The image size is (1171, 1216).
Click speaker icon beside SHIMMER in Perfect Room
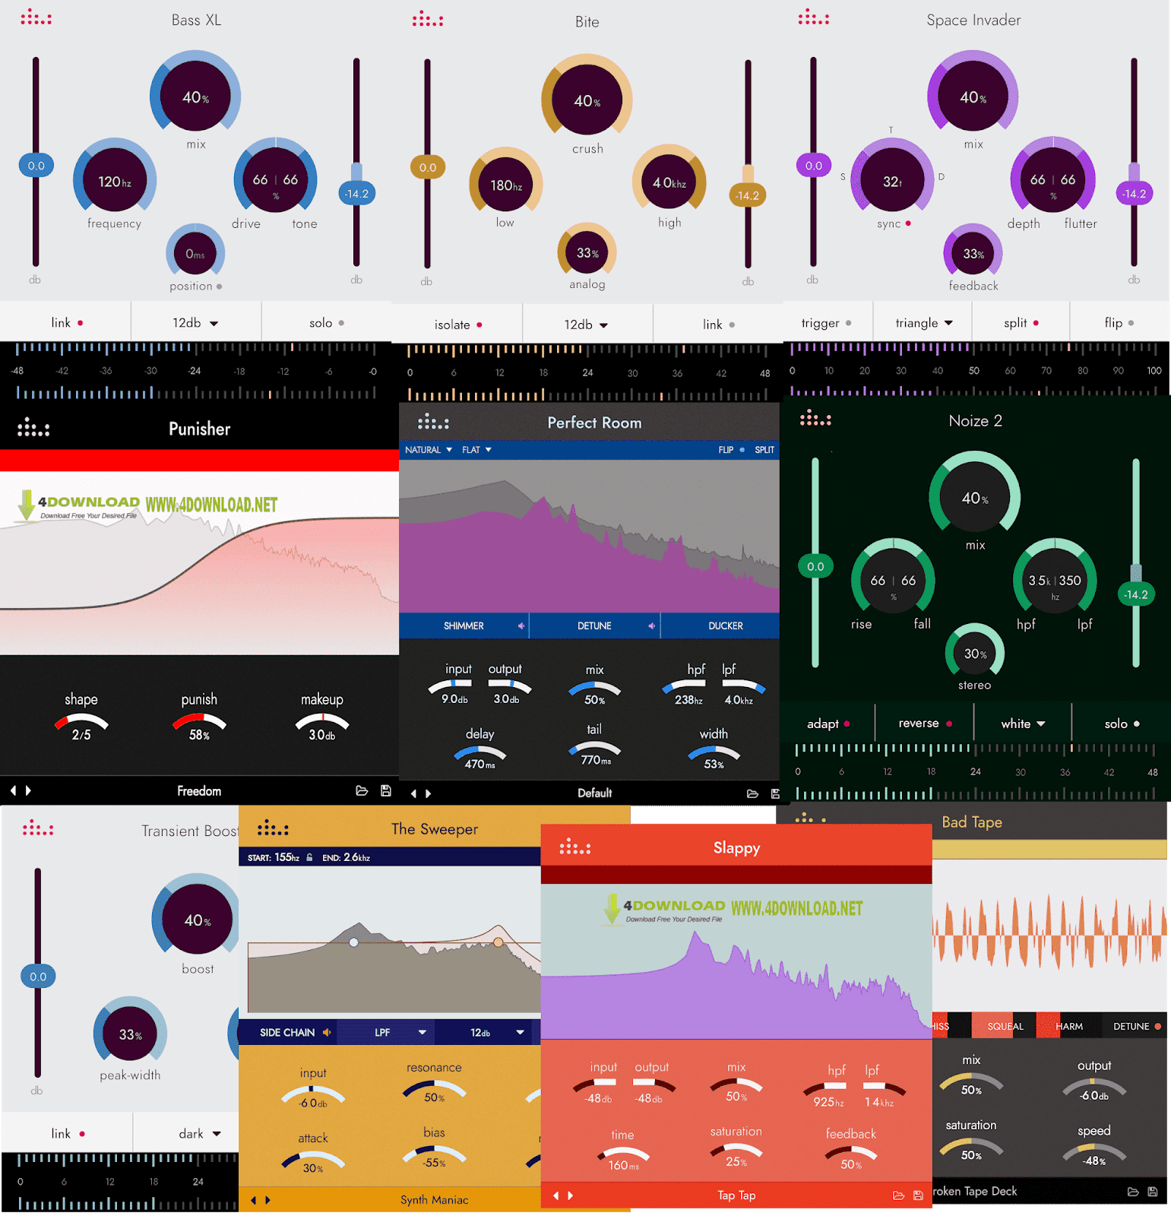coord(521,626)
